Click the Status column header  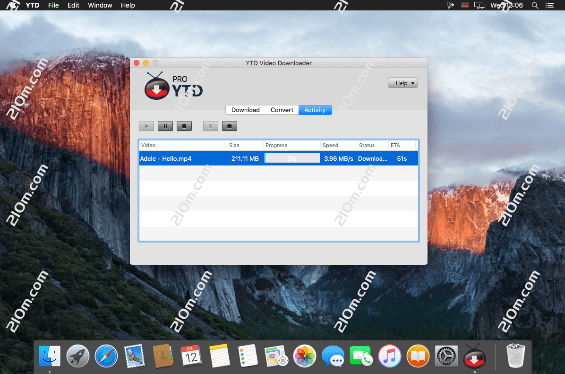pyautogui.click(x=373, y=145)
